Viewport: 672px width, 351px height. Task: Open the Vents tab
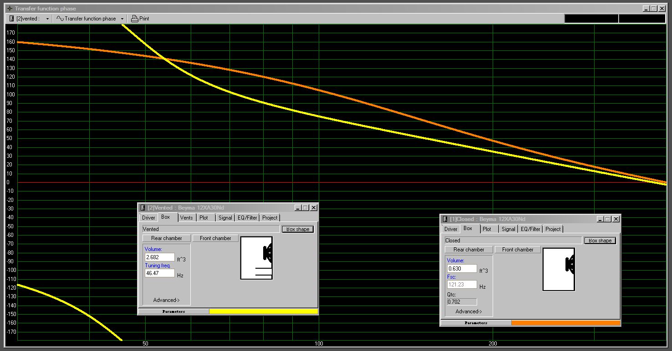coord(186,218)
